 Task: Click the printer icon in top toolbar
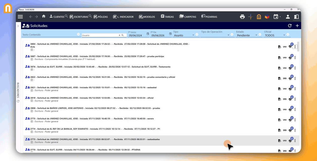coord(242,17)
